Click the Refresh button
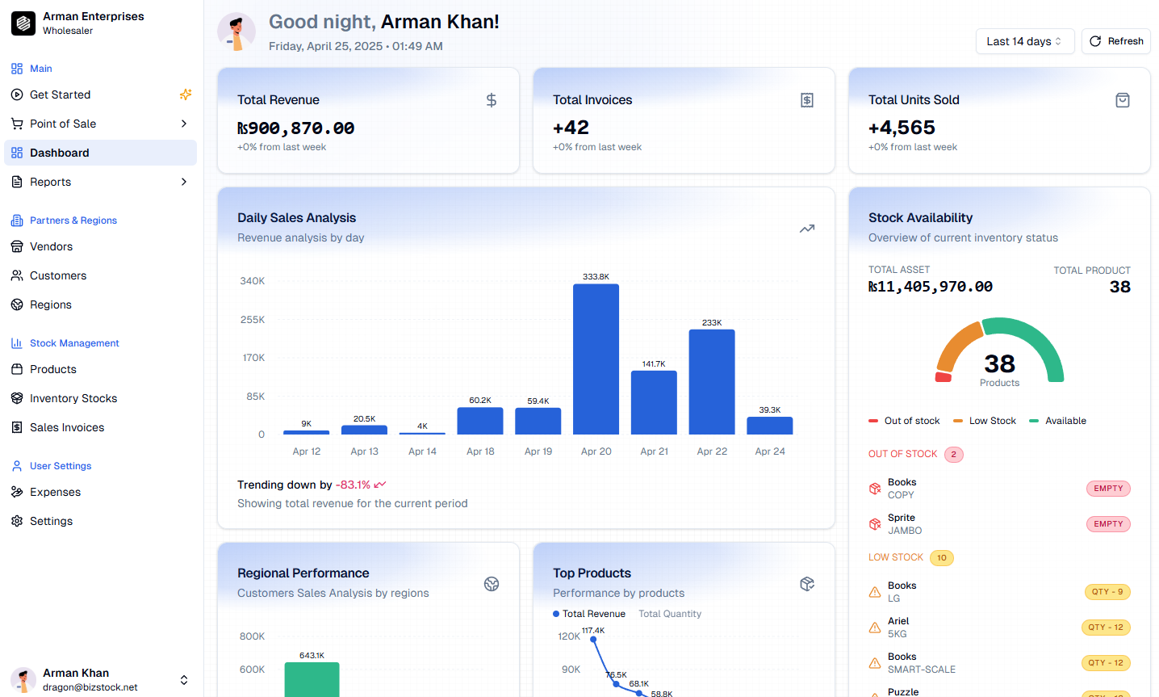The height and width of the screenshot is (697, 1159). tap(1116, 41)
